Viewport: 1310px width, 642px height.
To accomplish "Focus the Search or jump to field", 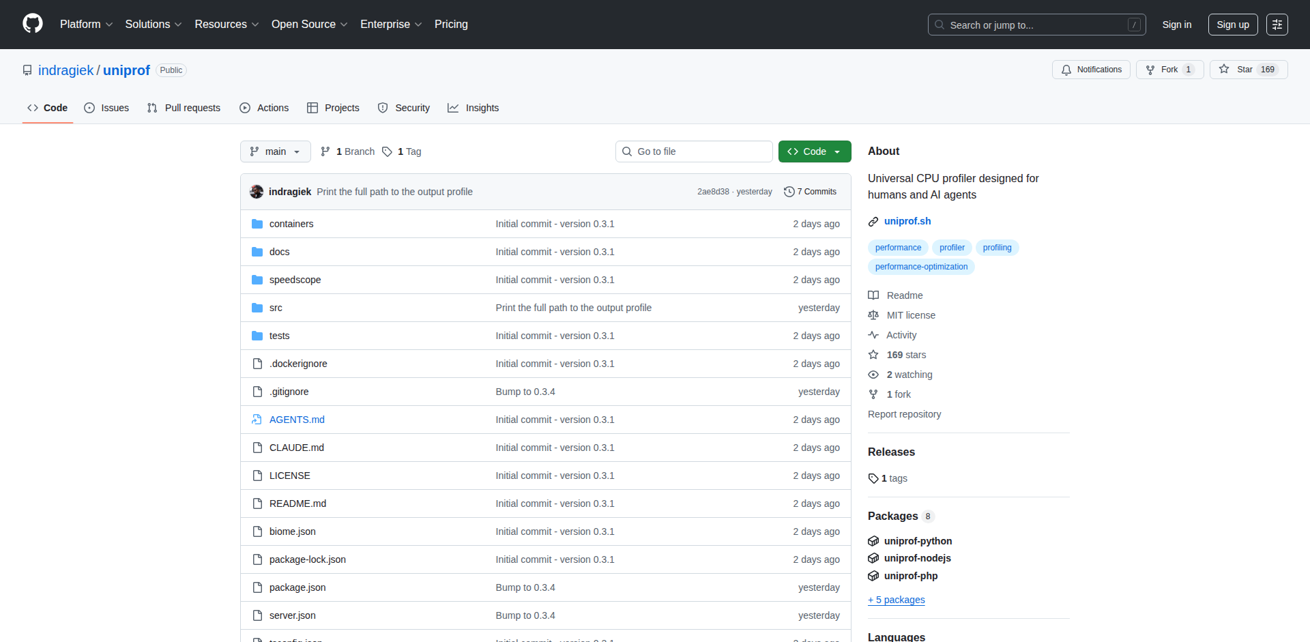I will [x=1036, y=25].
